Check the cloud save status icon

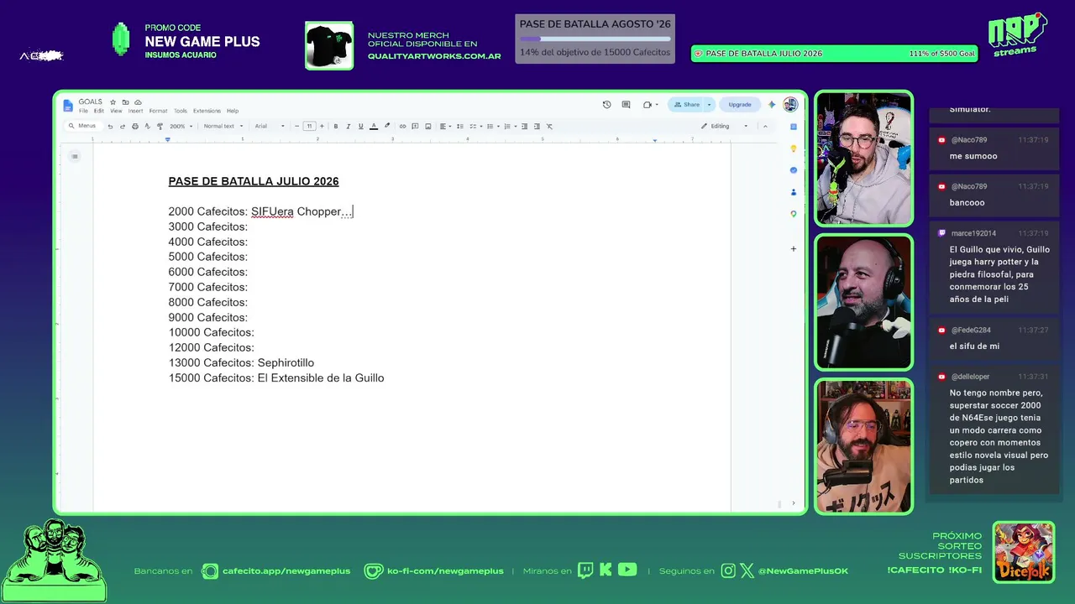138,102
